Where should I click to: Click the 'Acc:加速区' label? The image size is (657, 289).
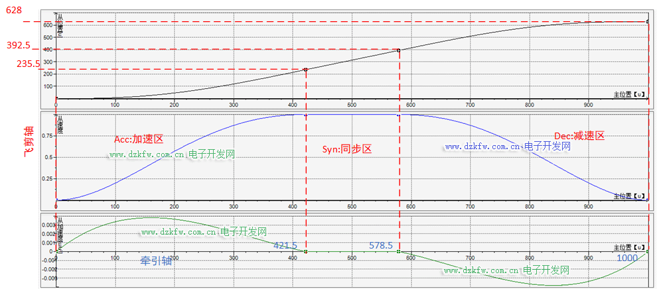click(139, 139)
